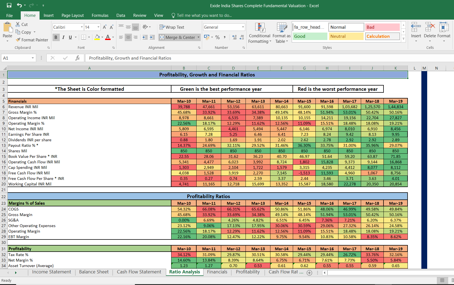
Task: Open the Income Statement sheet tab
Action: coord(52,272)
